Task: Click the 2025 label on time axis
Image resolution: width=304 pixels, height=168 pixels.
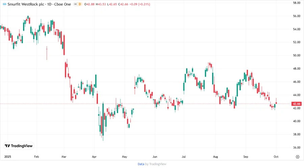Action: coord(7,157)
